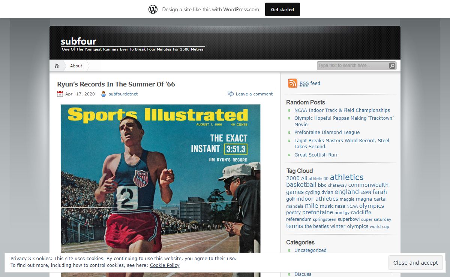Select the 'winter olympics' tag
450x277 pixels.
tap(349, 226)
